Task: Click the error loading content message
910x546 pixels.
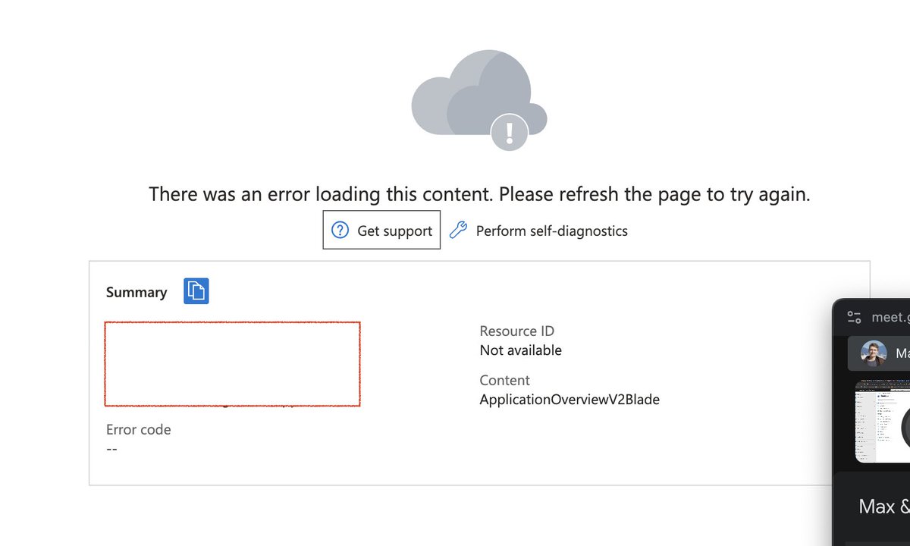Action: pyautogui.click(x=479, y=193)
